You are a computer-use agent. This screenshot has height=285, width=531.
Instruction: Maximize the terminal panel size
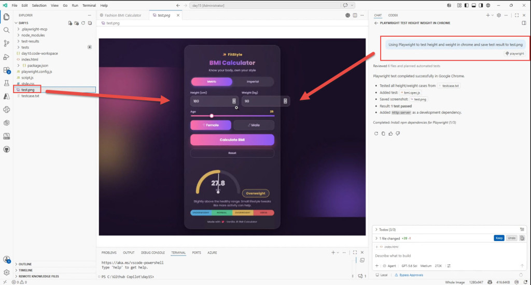(355, 252)
